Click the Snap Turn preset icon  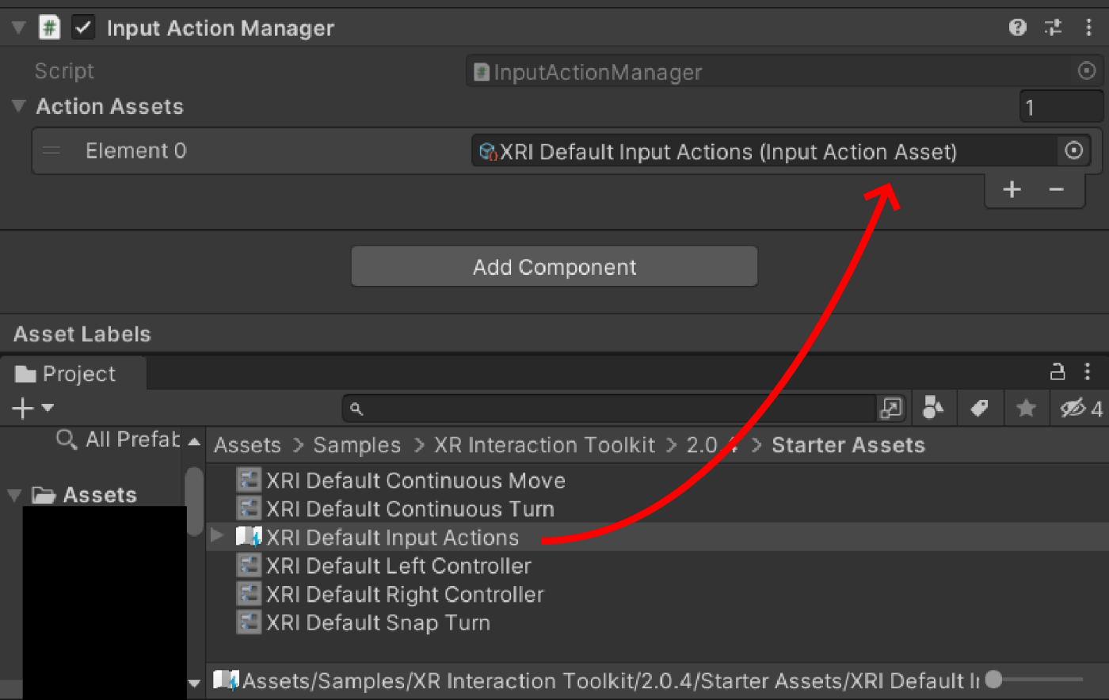pyautogui.click(x=249, y=622)
